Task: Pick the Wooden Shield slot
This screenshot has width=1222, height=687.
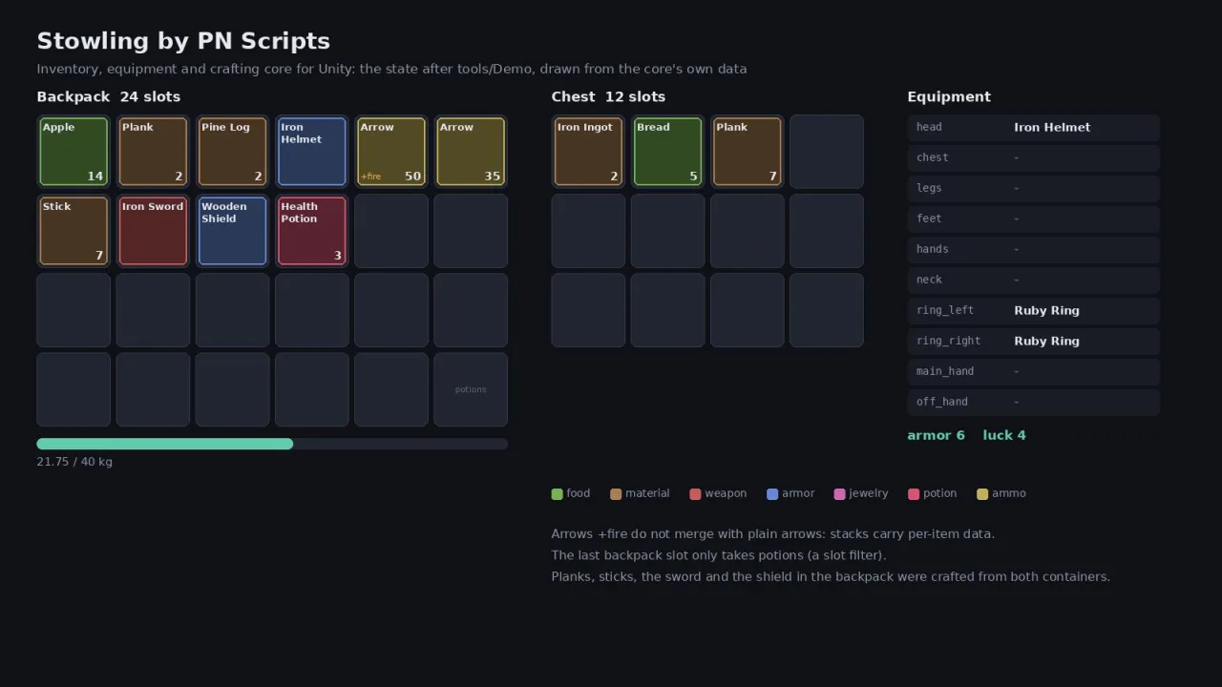Action: coord(233,231)
